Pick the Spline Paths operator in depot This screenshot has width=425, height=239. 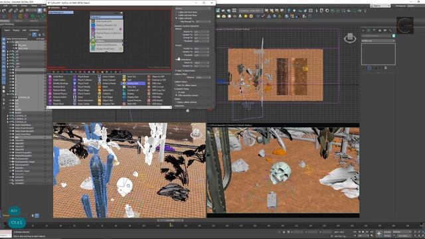(x=106, y=90)
